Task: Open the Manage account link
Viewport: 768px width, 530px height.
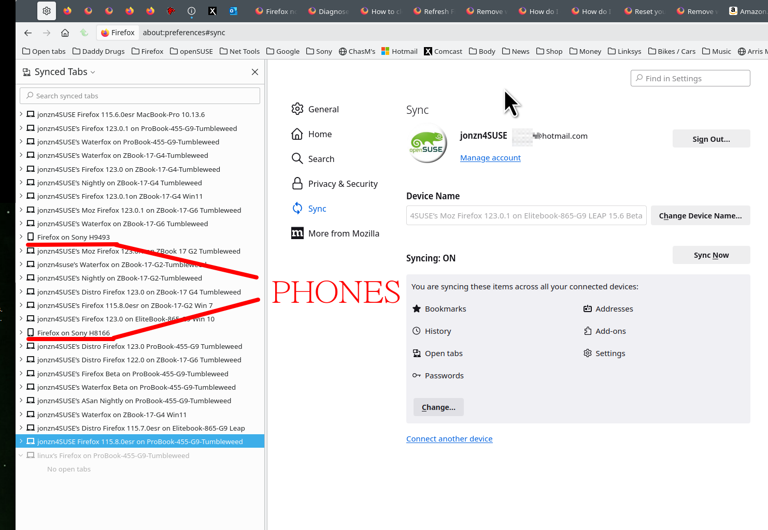Action: 490,158
